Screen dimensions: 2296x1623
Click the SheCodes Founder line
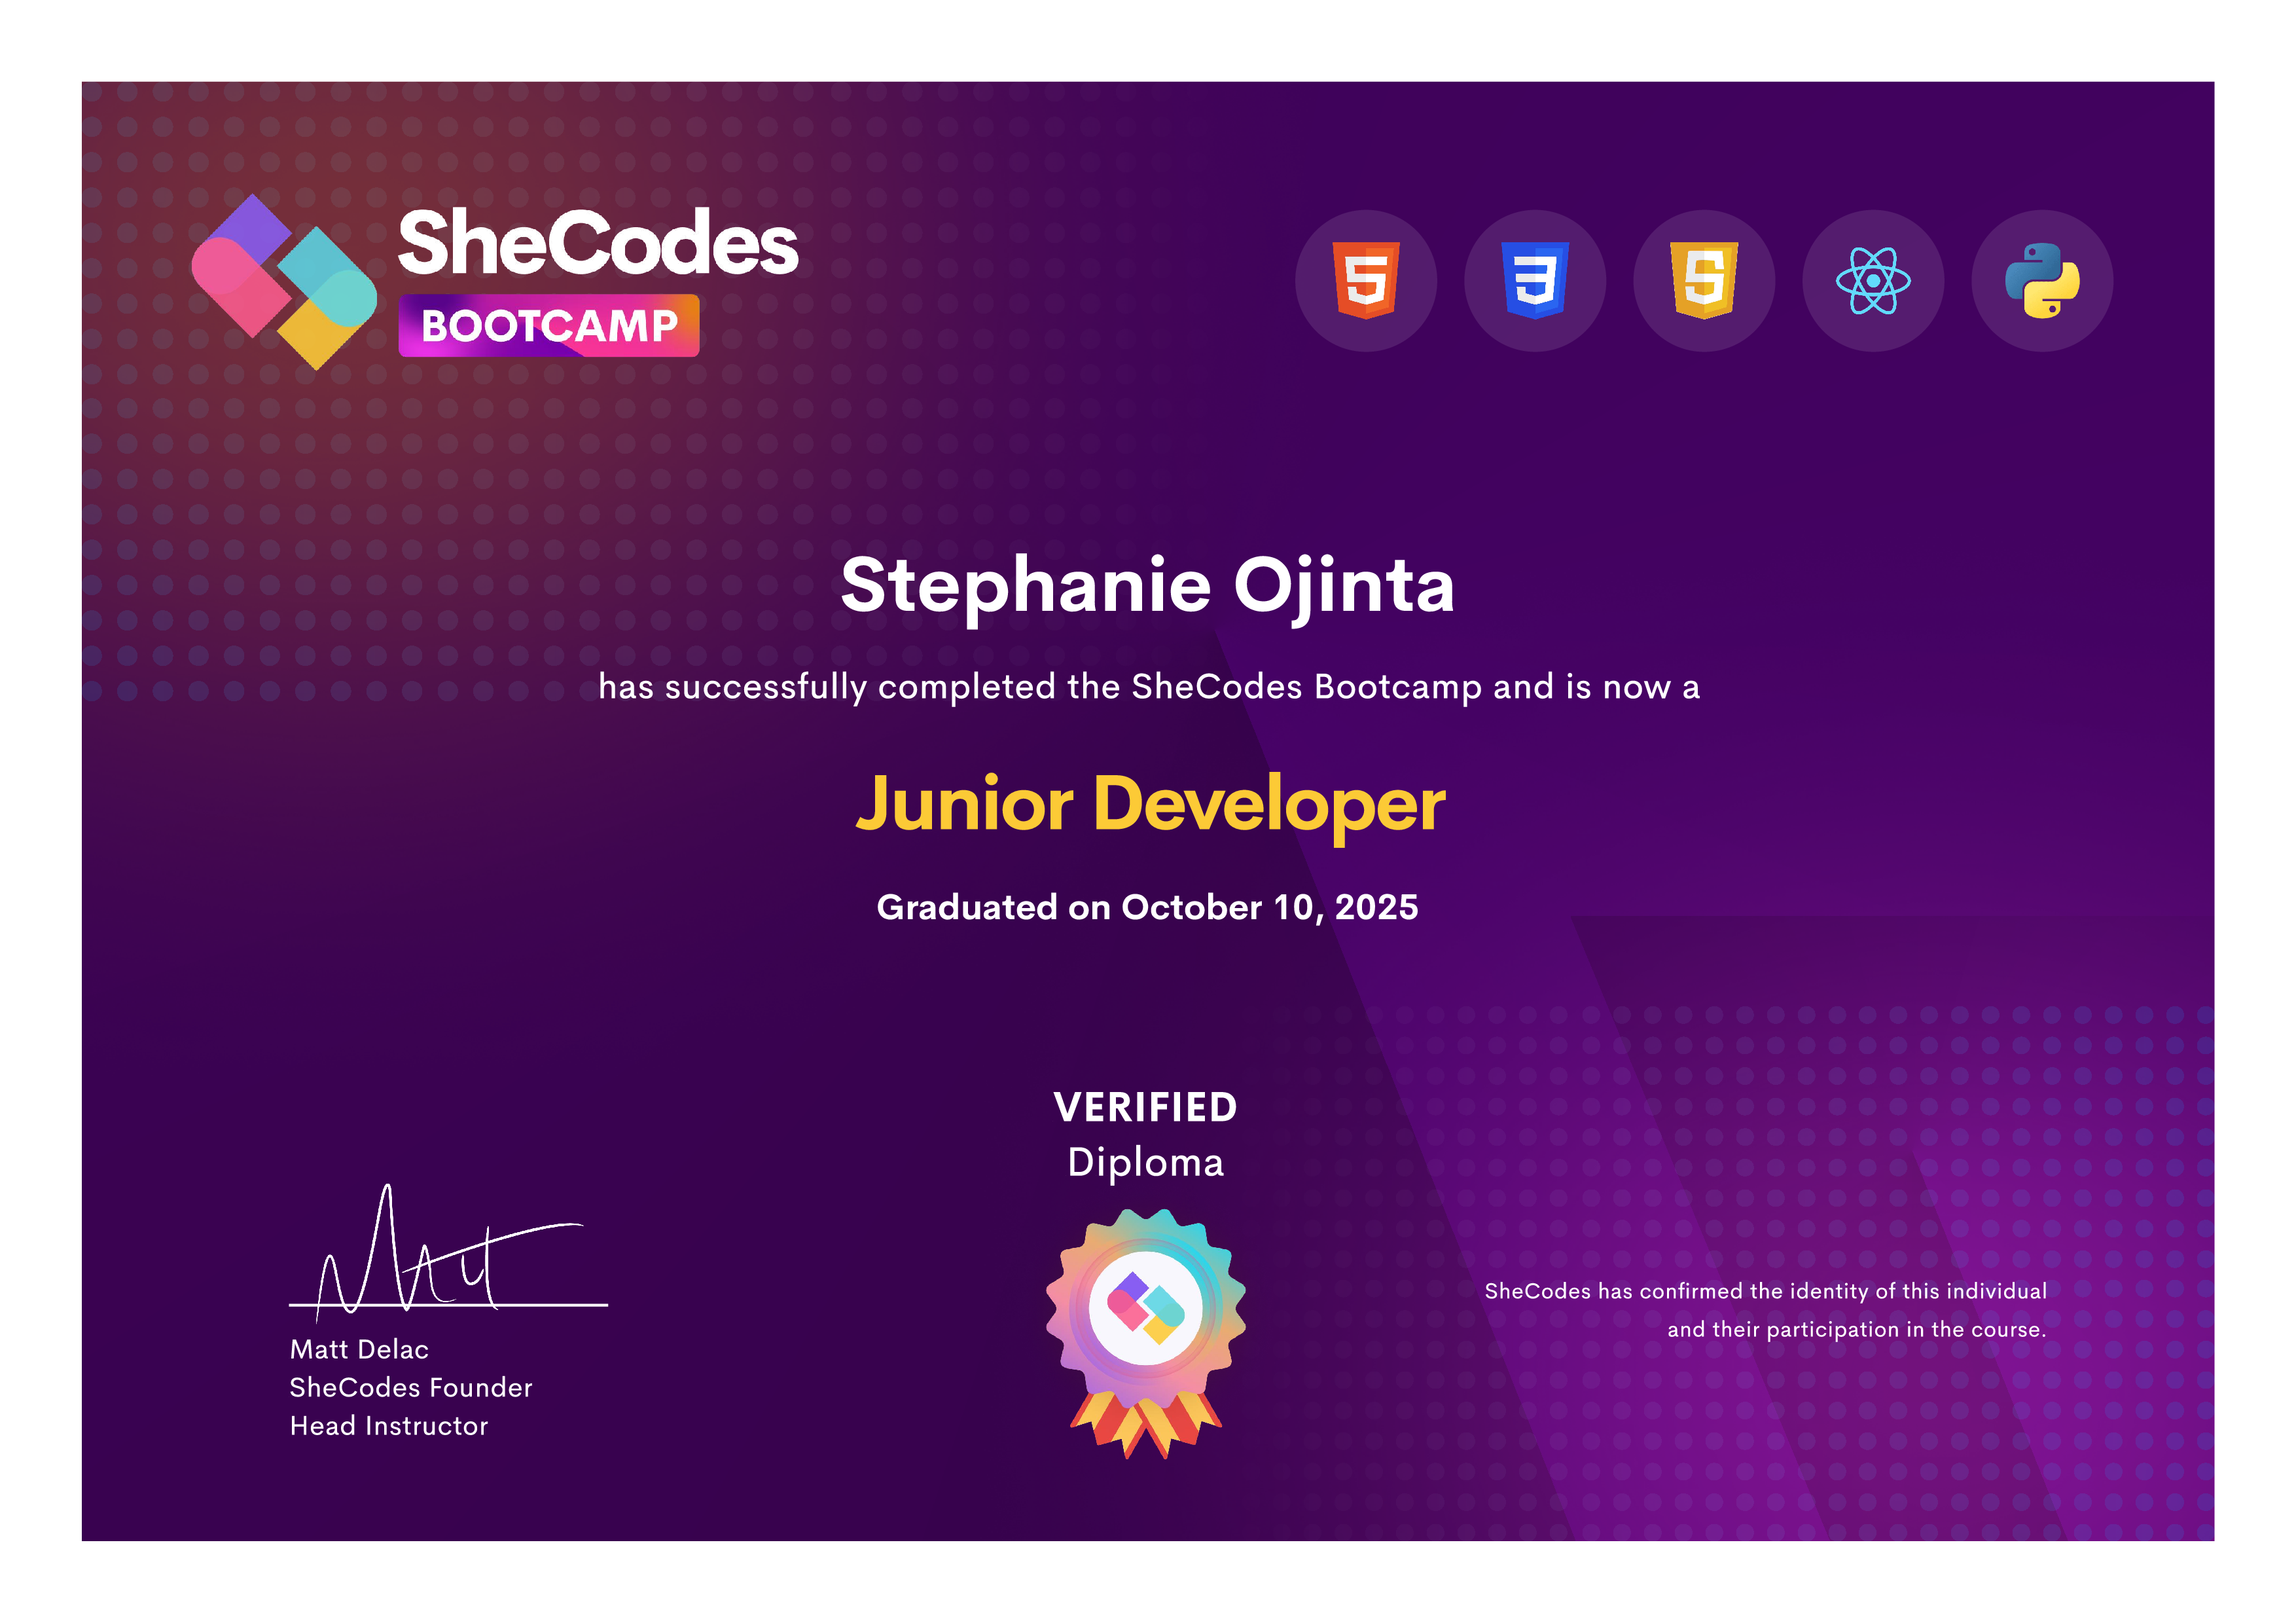coord(411,1388)
